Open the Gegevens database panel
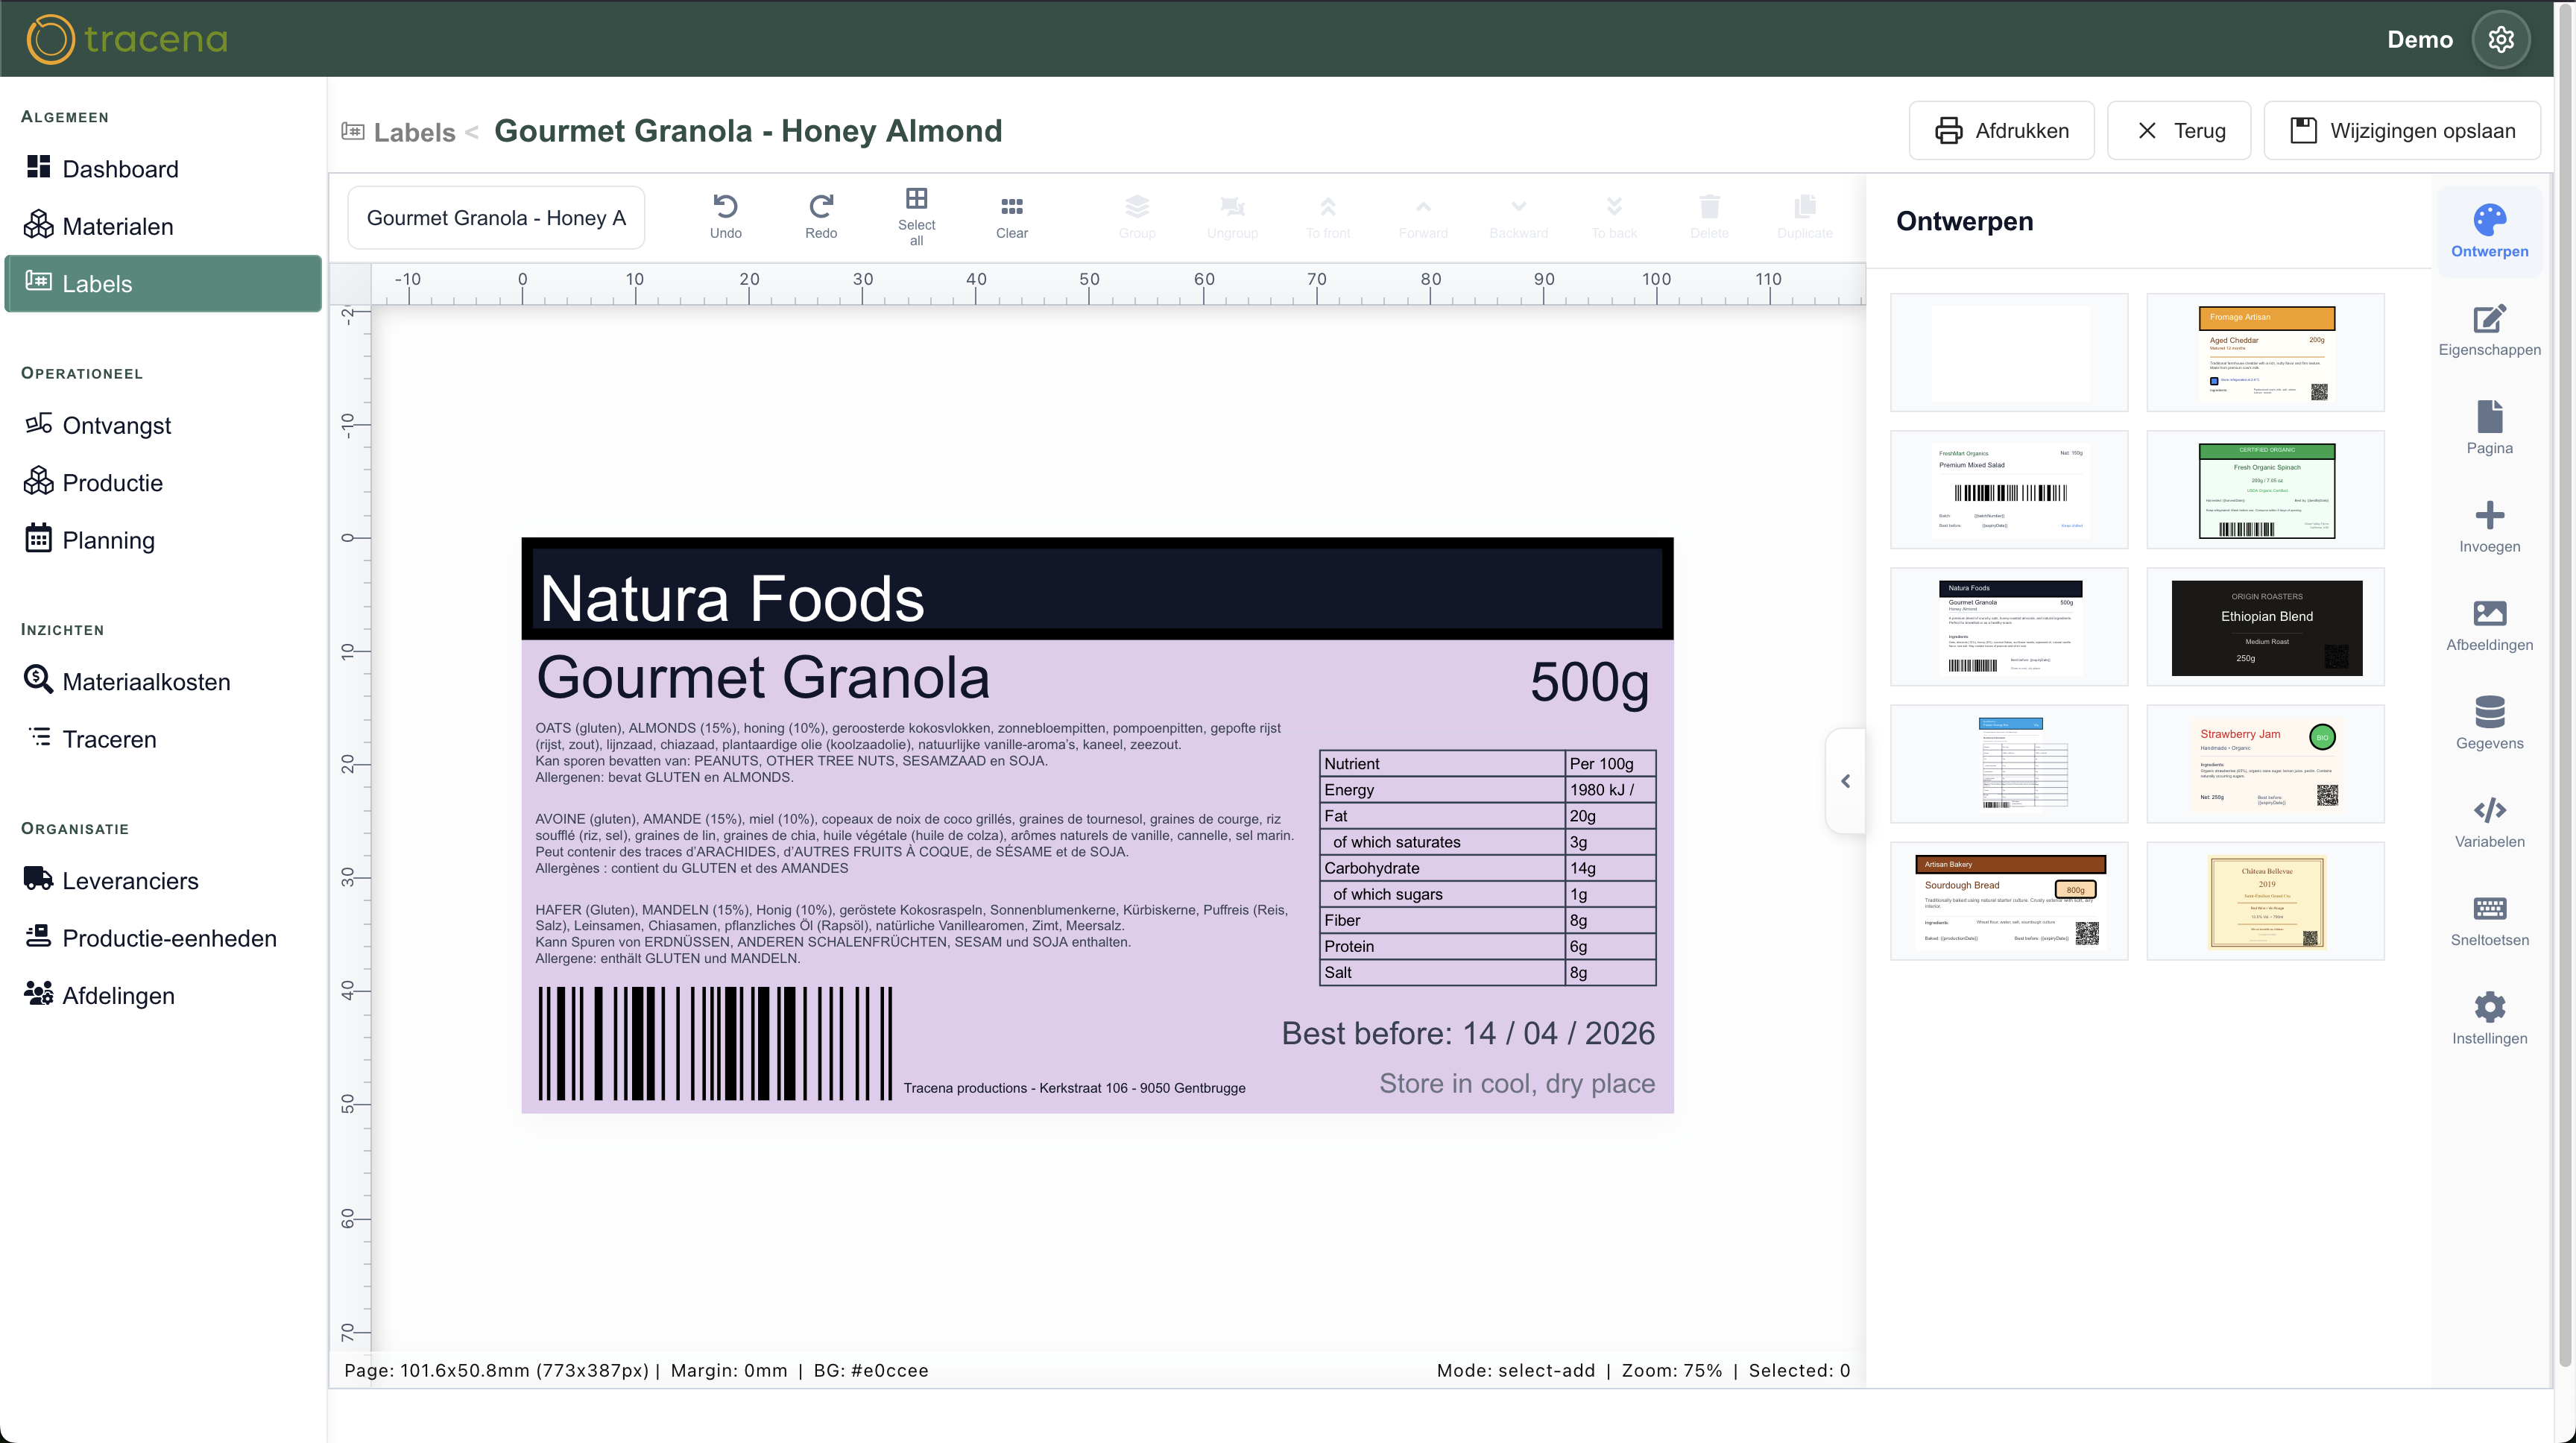The image size is (2576, 1443). 2488,722
